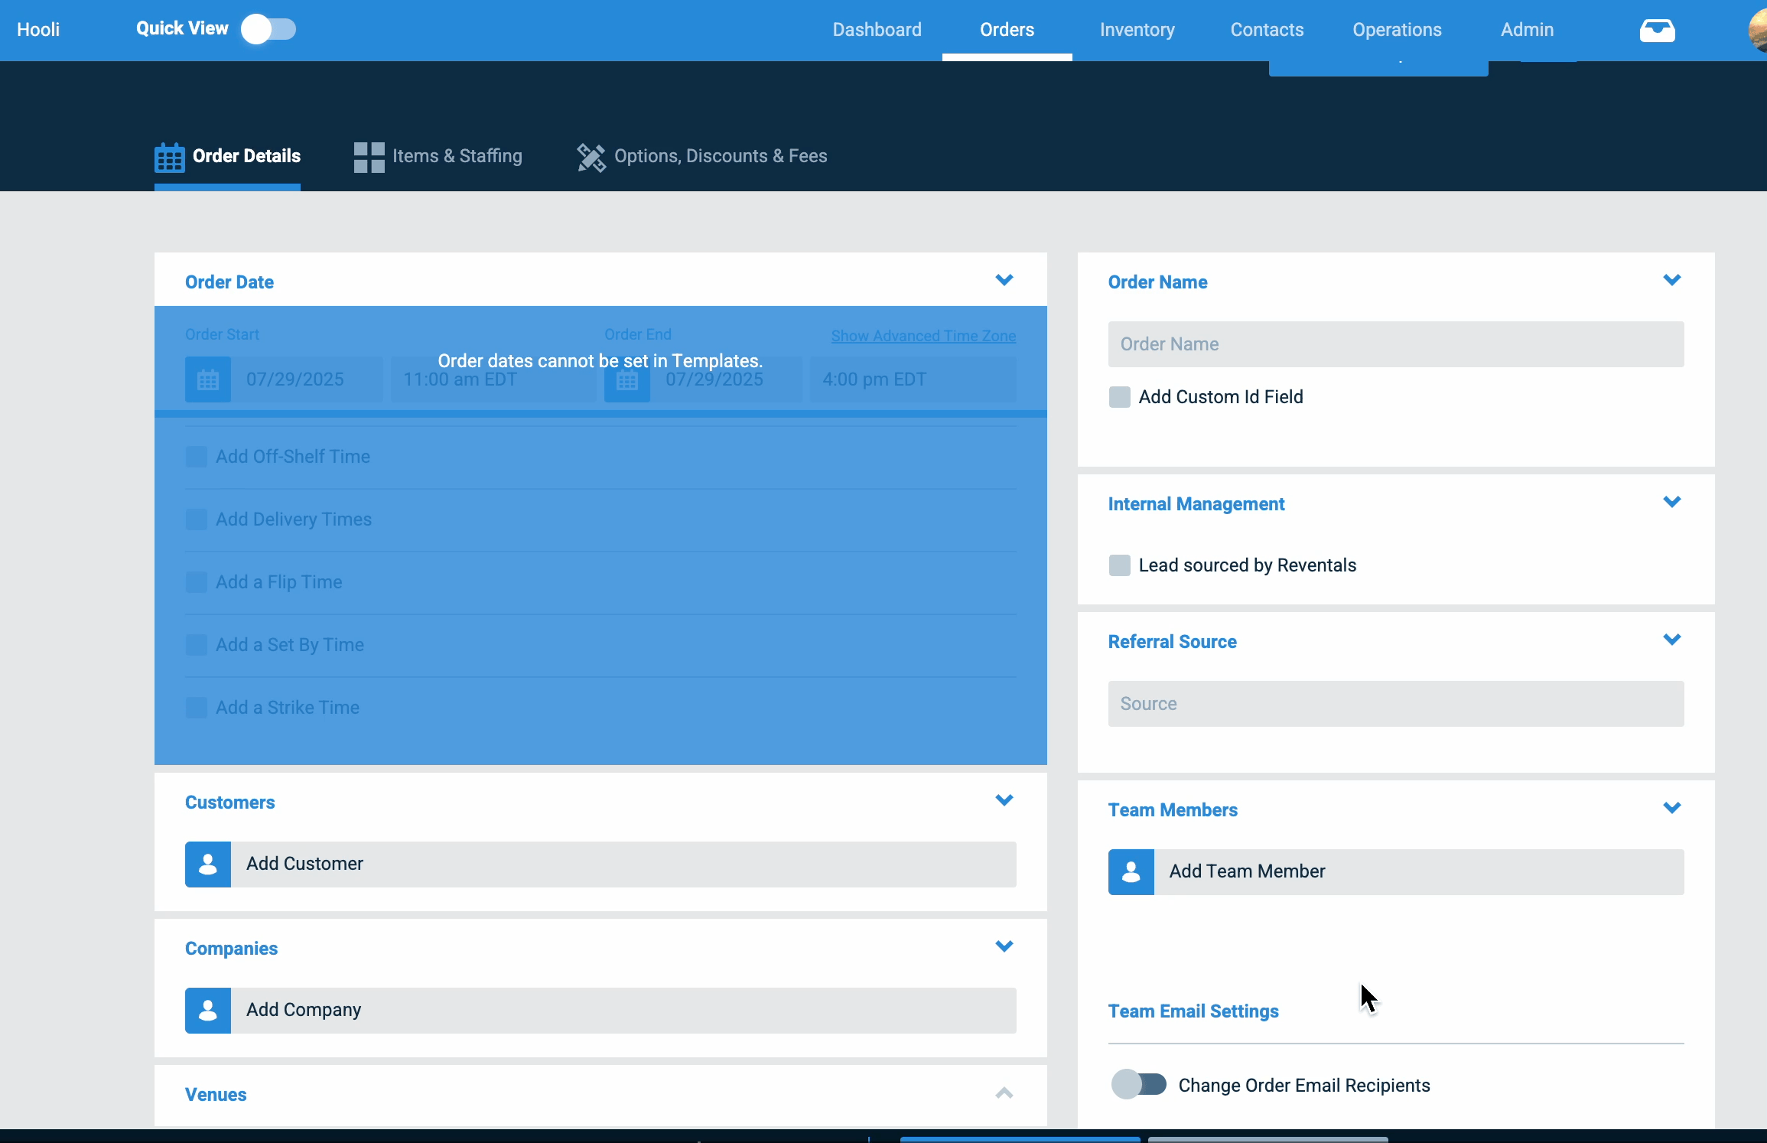Click the referral Source input field
Image resolution: width=1767 pixels, height=1143 pixels.
point(1396,704)
